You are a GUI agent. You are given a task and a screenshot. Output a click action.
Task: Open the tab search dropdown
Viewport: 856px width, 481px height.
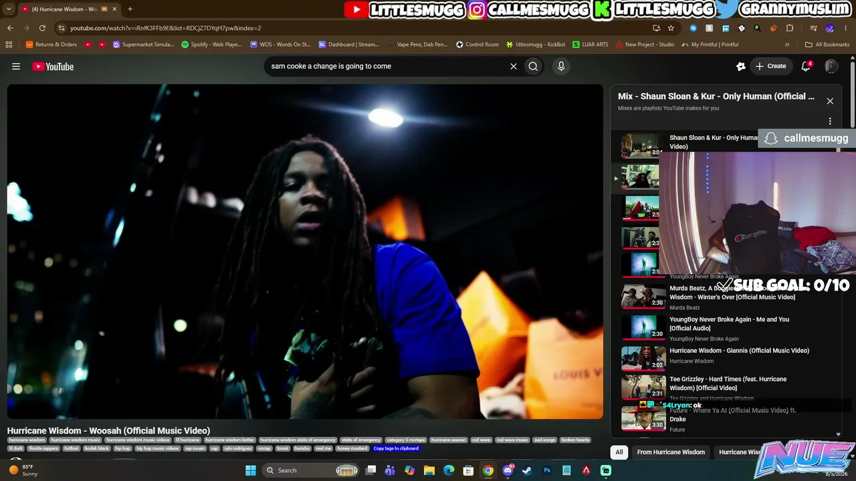[9, 9]
